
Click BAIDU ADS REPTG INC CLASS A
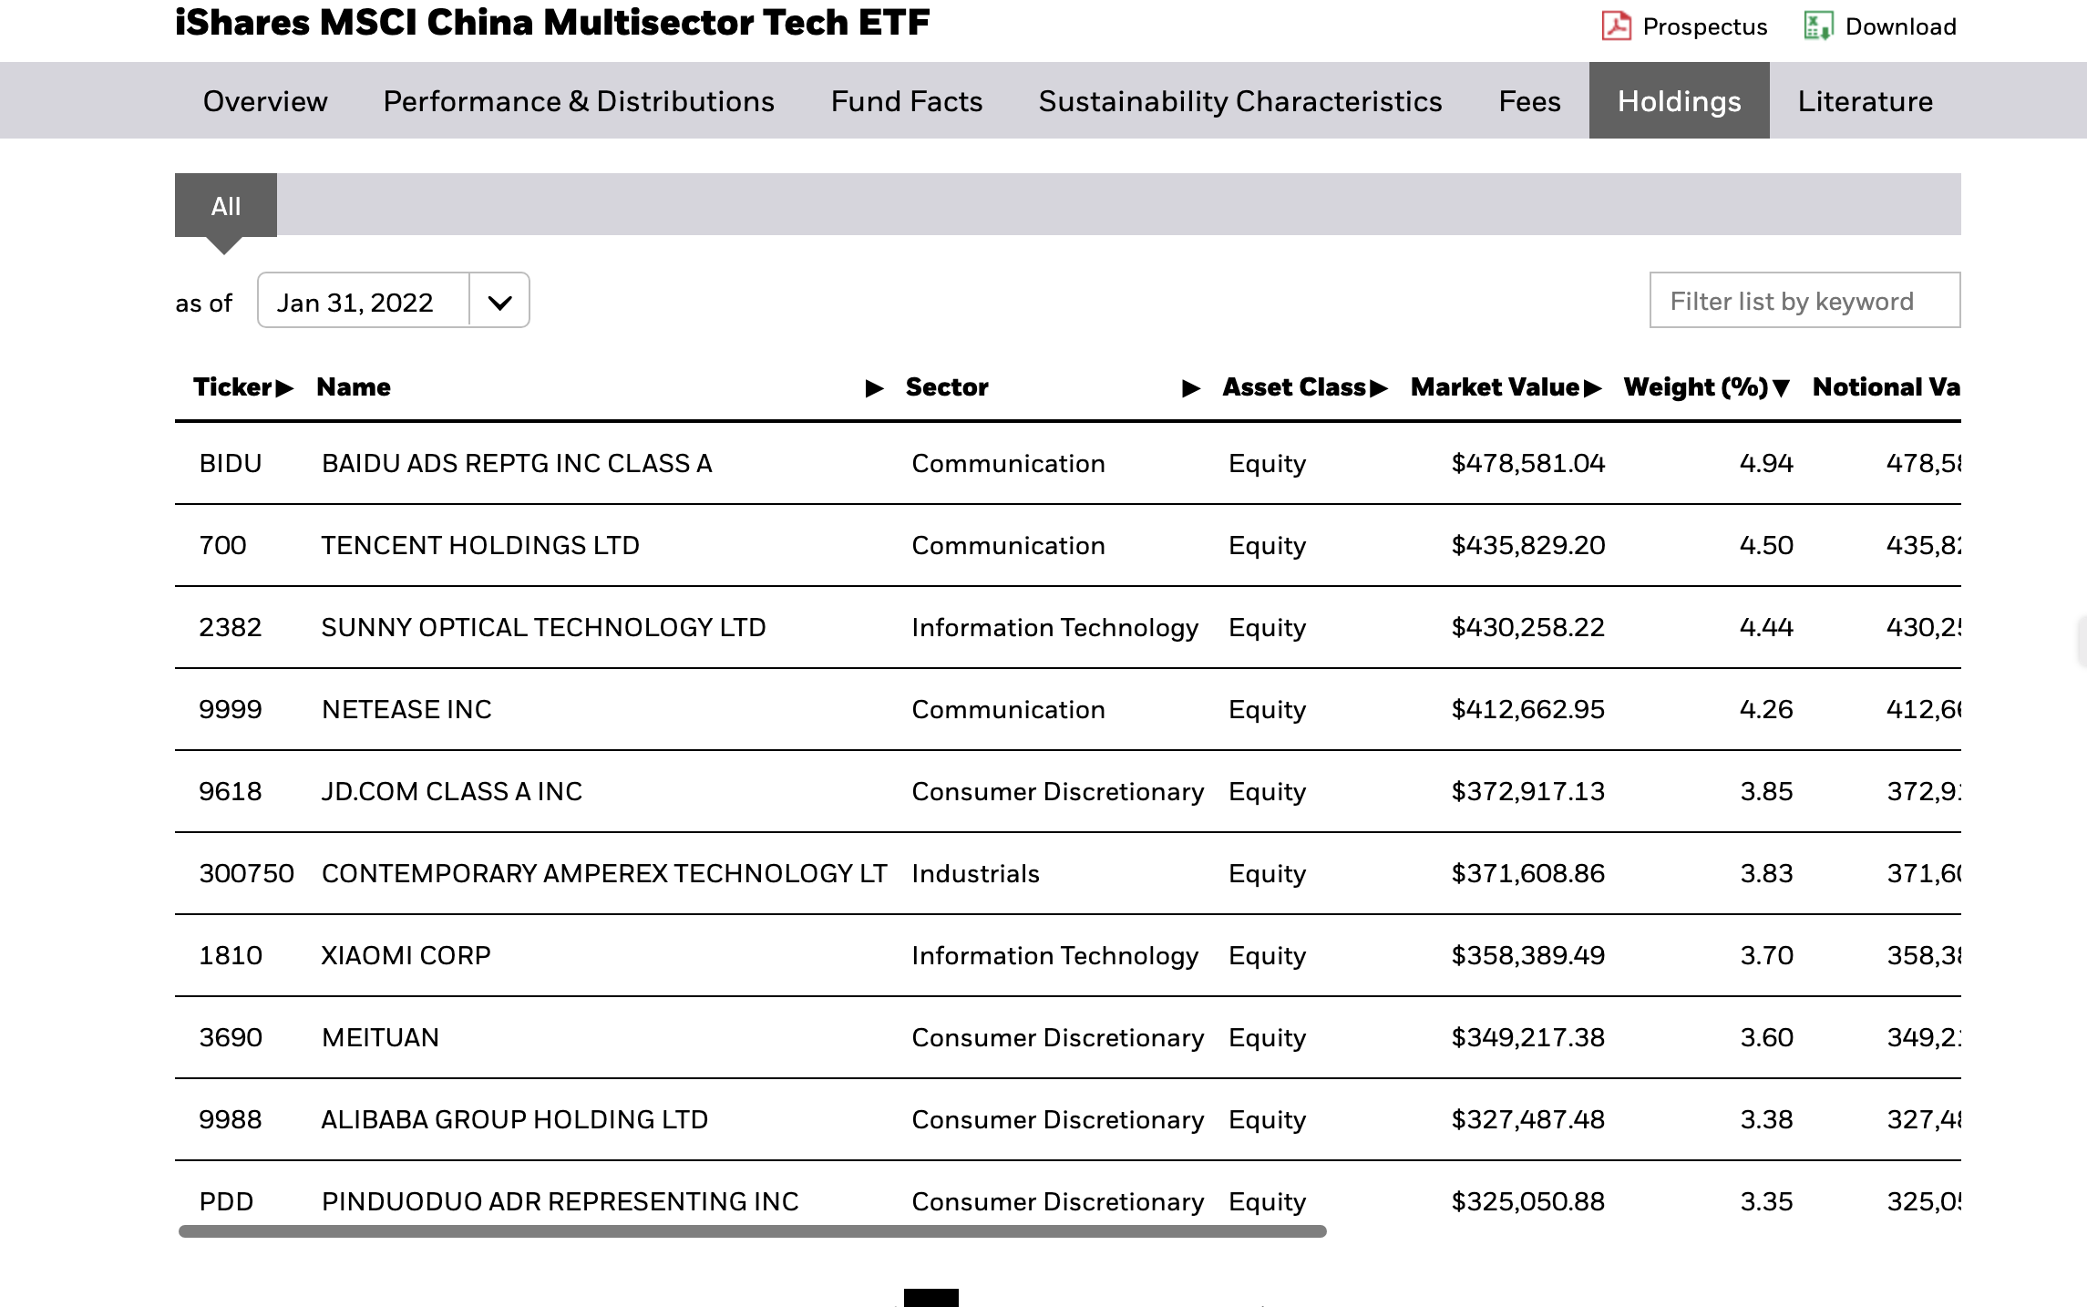tap(517, 463)
